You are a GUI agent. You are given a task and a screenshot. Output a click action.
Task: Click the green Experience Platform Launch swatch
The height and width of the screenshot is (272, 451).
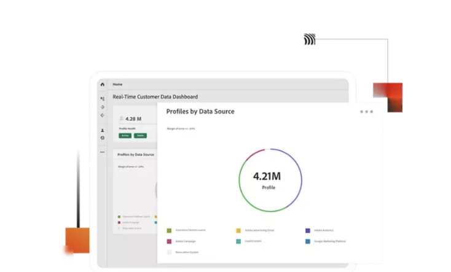pos(169,230)
